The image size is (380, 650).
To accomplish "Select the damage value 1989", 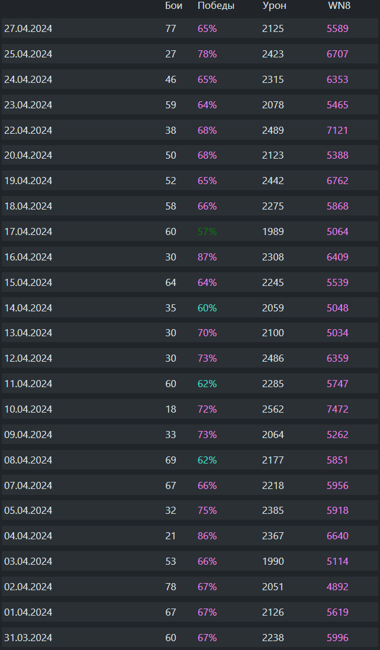I will [x=273, y=231].
